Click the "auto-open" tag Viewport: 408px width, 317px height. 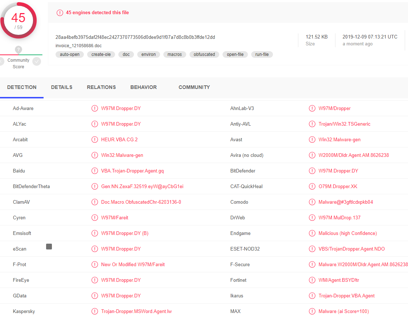[70, 54]
